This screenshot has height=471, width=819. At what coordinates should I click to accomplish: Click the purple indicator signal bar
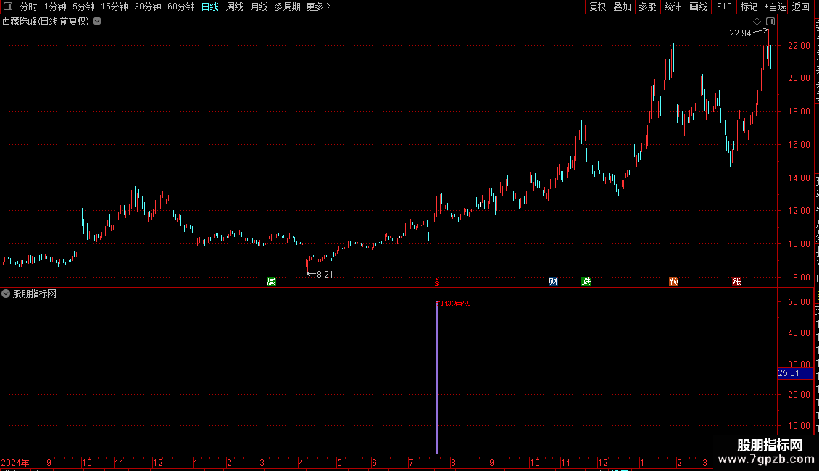tap(436, 378)
